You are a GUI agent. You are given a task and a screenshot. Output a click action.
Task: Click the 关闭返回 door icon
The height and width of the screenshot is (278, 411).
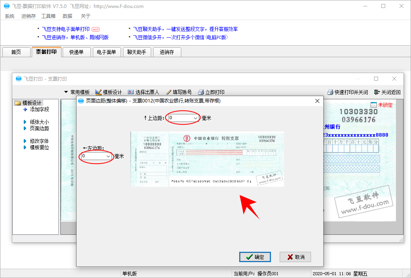tap(377, 92)
